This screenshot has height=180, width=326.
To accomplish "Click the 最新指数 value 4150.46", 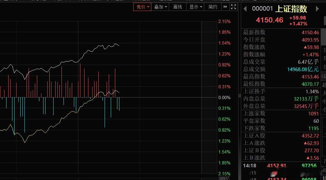I will point(310,32).
